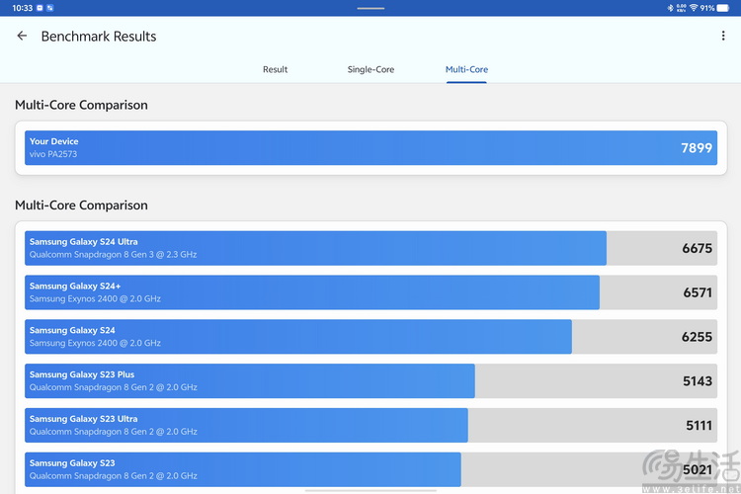Screen dimensions: 741x494
Task: Switch to the Result tab
Action: 275,69
